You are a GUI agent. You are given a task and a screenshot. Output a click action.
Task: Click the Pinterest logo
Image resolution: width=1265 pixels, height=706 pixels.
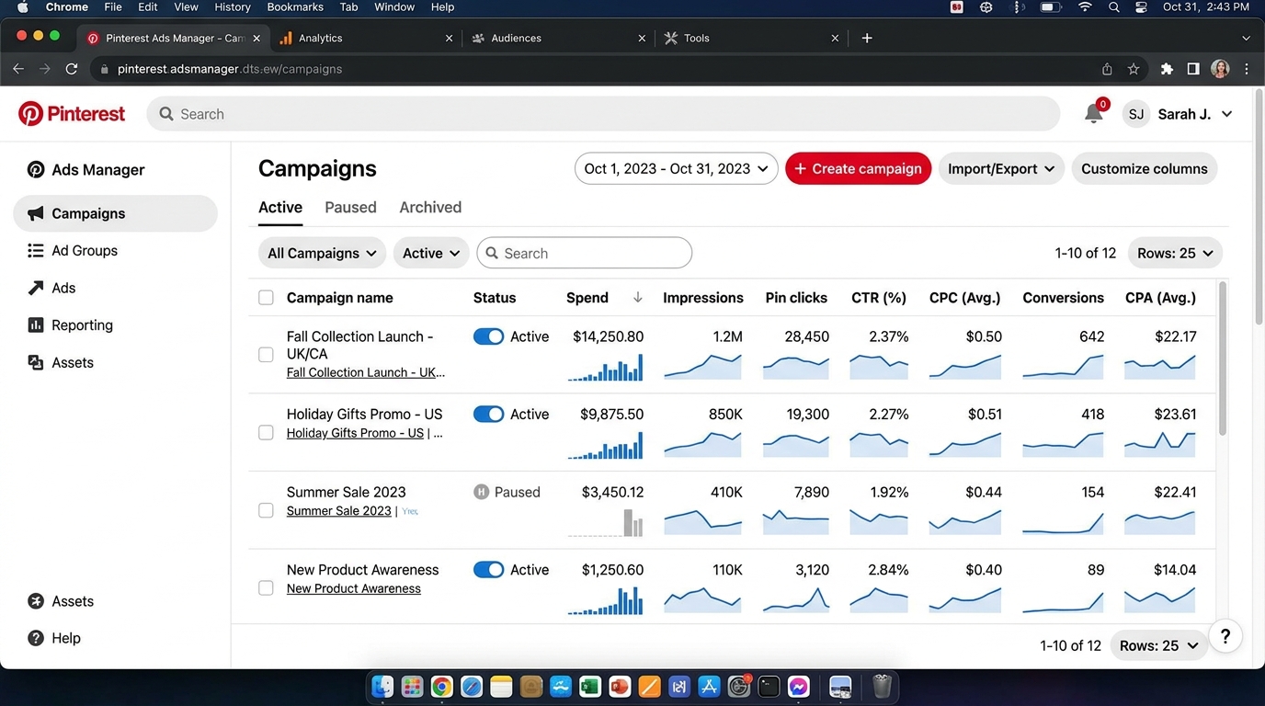pyautogui.click(x=72, y=114)
